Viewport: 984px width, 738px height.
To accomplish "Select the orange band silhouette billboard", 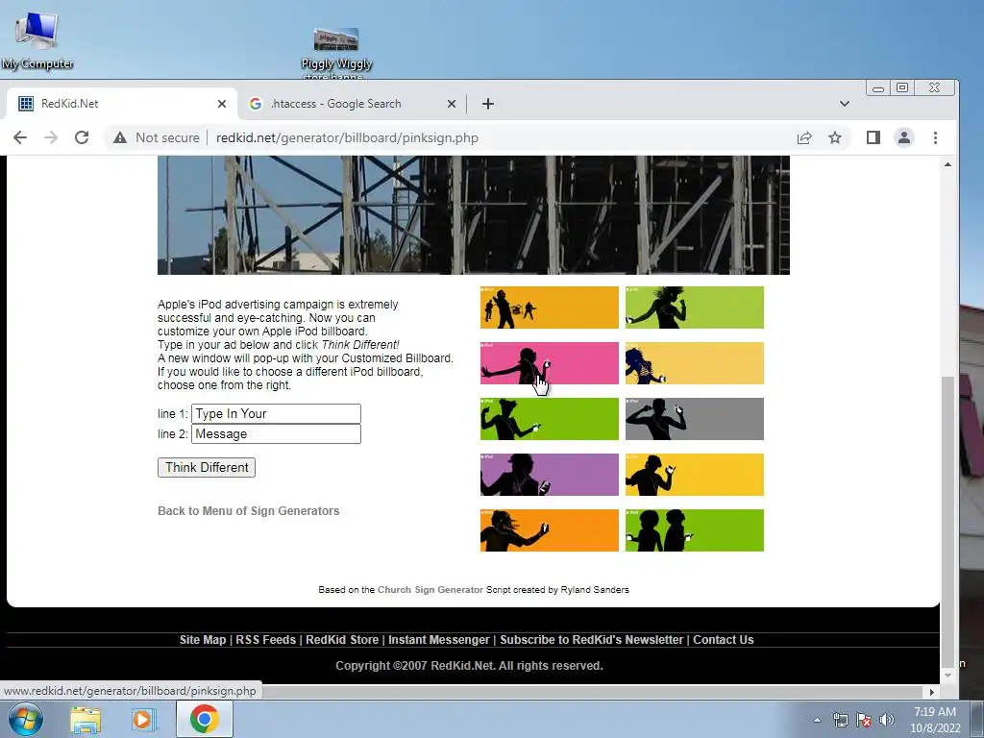I will click(549, 307).
